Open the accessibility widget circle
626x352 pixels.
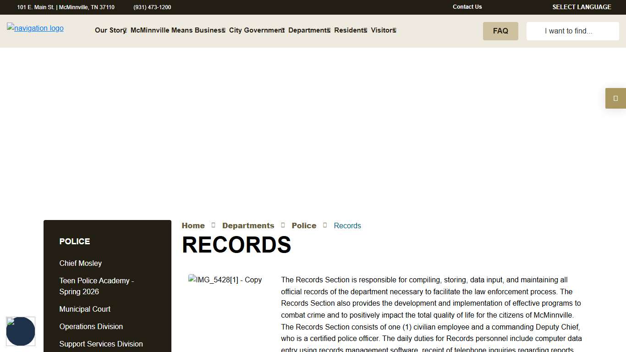tap(21, 331)
